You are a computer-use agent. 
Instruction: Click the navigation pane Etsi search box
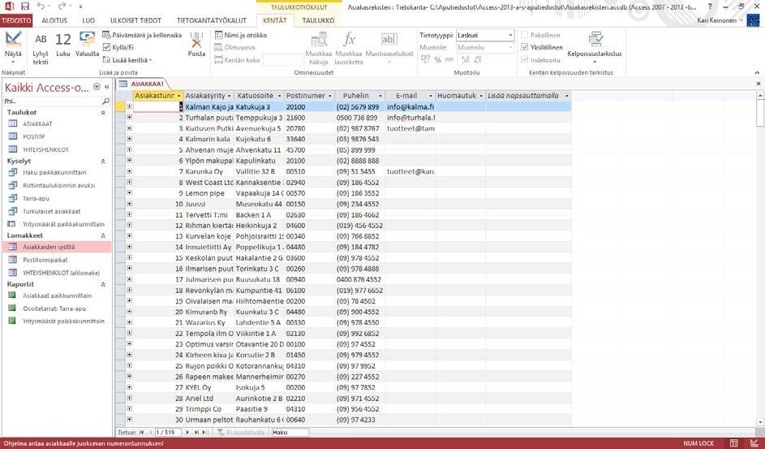coord(52,101)
